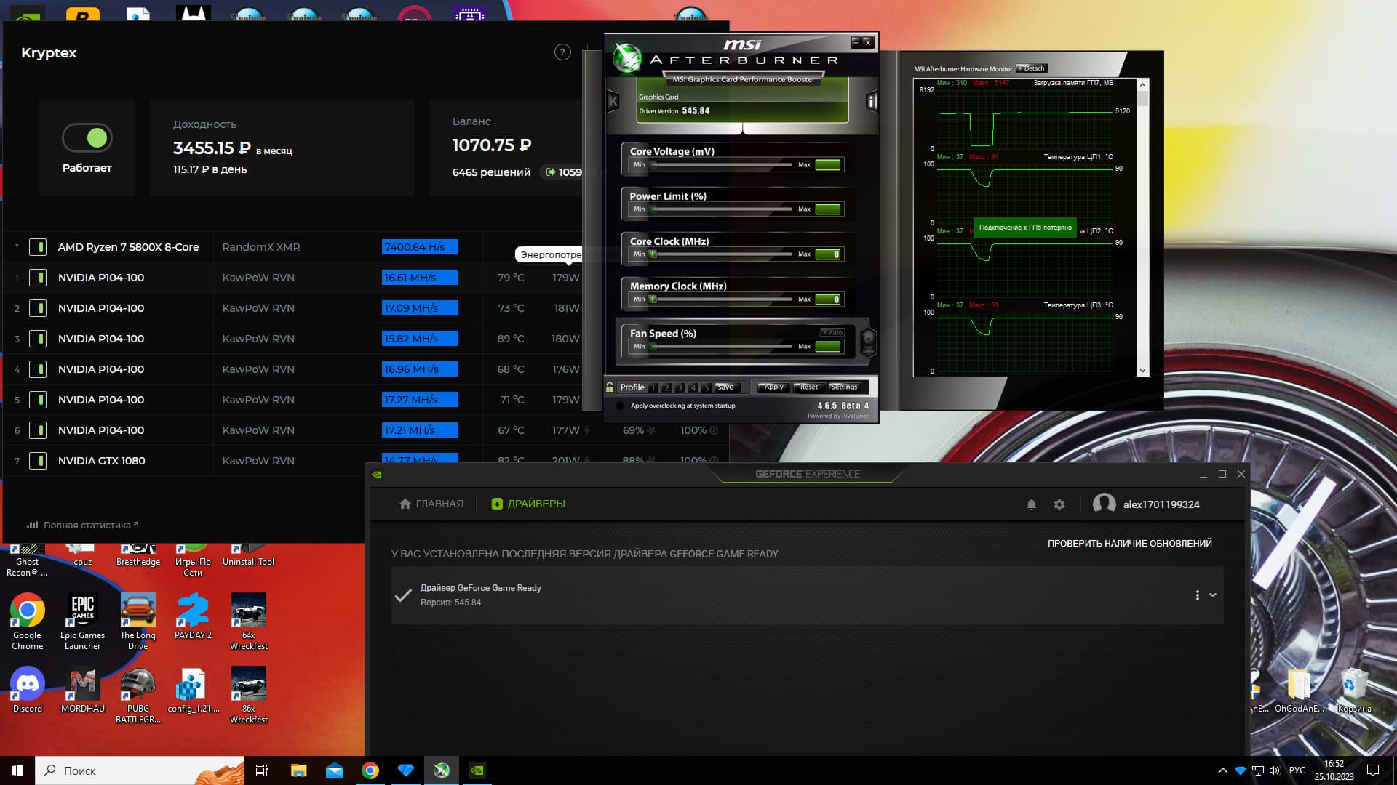The width and height of the screenshot is (1397, 785).
Task: Open the alex1701199324 account menu
Action: [x=1147, y=504]
